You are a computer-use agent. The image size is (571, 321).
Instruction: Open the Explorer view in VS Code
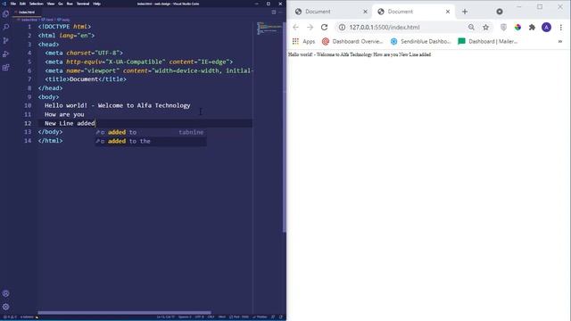pos(6,14)
